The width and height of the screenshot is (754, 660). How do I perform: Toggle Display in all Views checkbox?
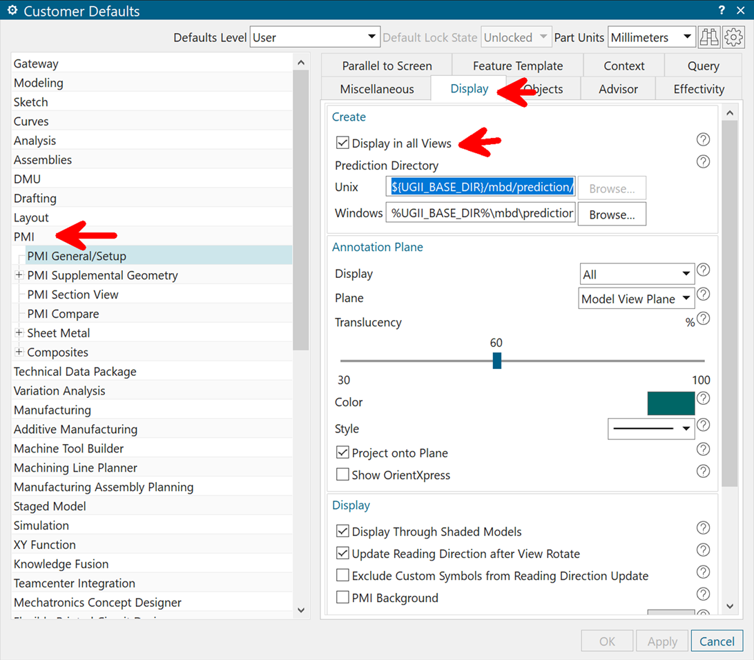(342, 143)
